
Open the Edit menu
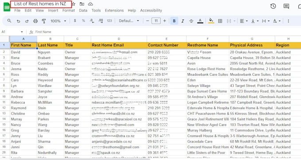[x=28, y=10]
